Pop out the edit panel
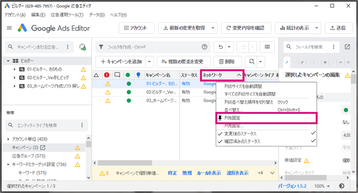The image size is (358, 193). tap(347, 47)
